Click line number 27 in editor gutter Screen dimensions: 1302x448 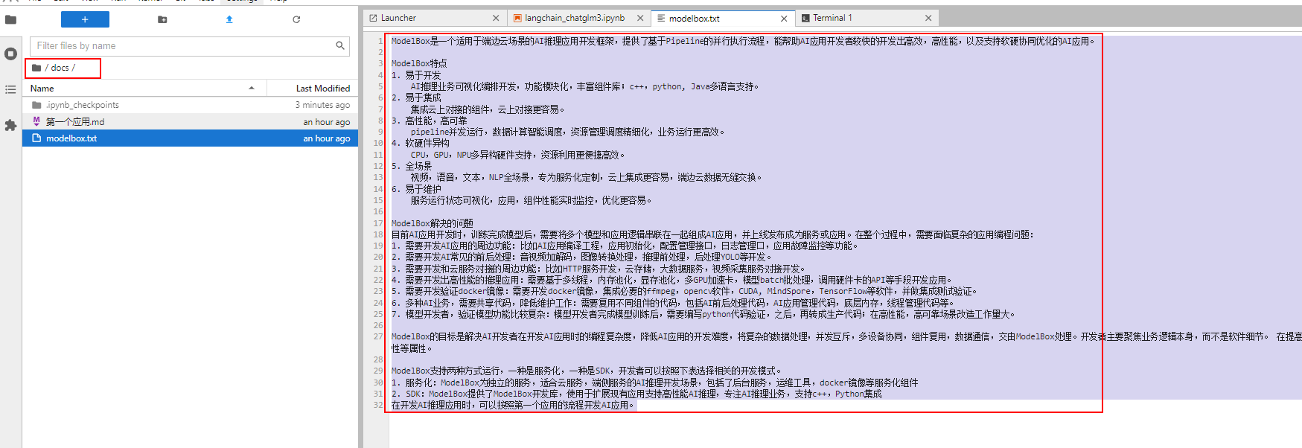coord(378,337)
